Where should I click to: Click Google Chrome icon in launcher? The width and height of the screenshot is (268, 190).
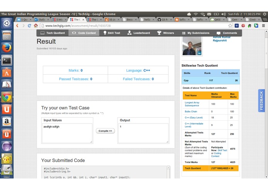point(7,97)
